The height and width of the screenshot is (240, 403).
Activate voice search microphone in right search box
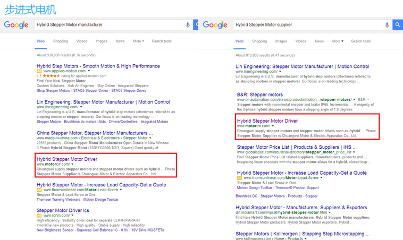point(387,25)
